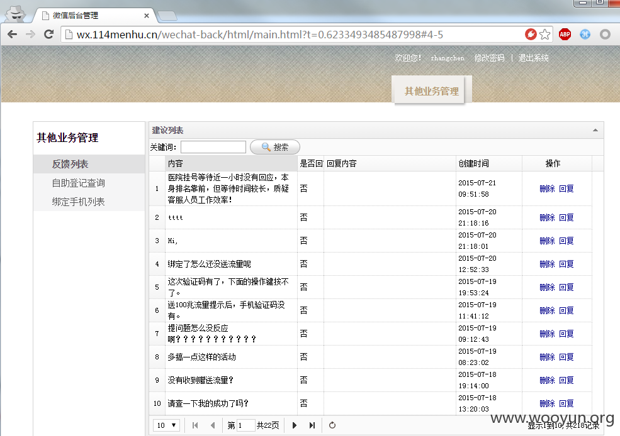Click the address bar URL
Screen dimensions: 620x436
[259, 35]
